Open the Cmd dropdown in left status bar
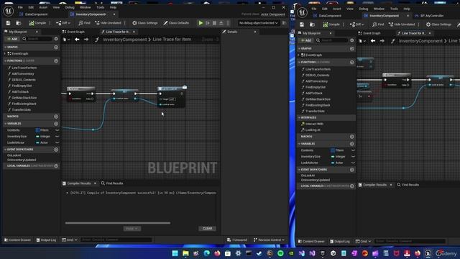This screenshot has height=259, width=460. [x=70, y=240]
